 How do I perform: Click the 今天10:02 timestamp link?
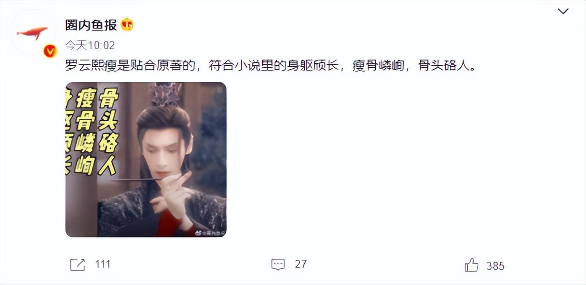click(x=90, y=45)
